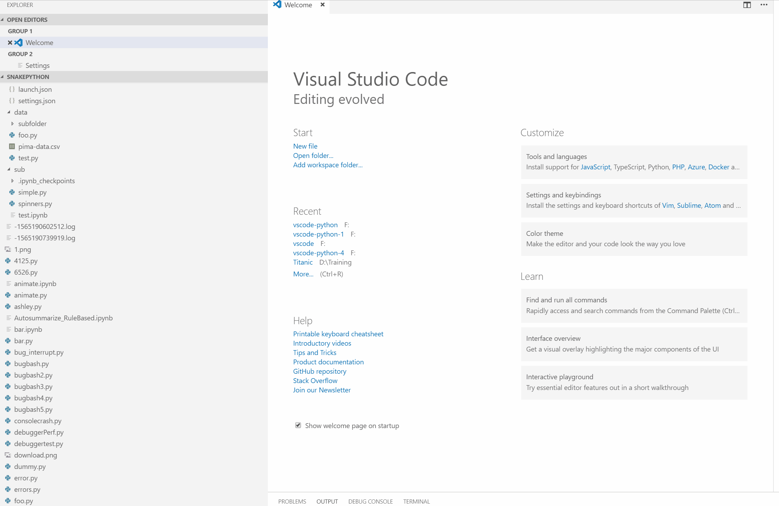Click Python icon beside consolecrash.py
Image resolution: width=779 pixels, height=506 pixels.
tap(8, 421)
